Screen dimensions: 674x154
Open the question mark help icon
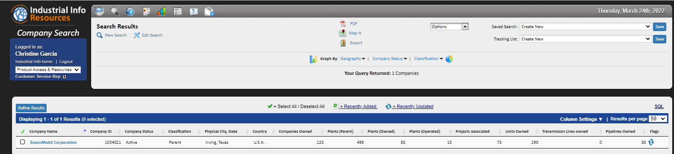click(193, 11)
